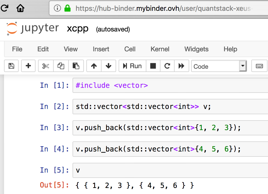Viewport: 268px width, 194px height.
Task: Cut selected cell with scissors icon
Action: (46, 66)
